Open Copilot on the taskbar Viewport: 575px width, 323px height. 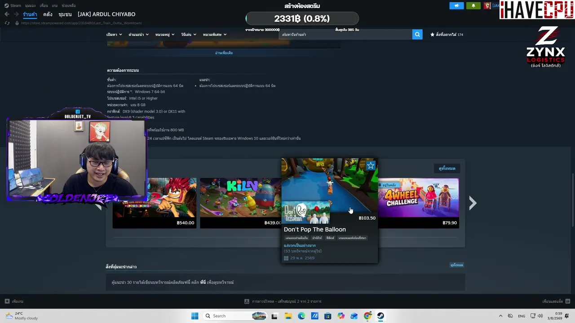[x=341, y=316]
